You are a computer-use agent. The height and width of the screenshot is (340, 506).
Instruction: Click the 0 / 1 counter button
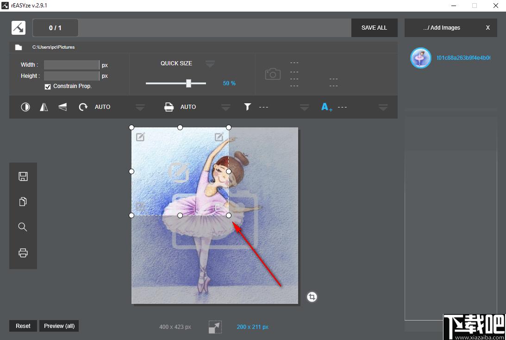[x=55, y=28]
